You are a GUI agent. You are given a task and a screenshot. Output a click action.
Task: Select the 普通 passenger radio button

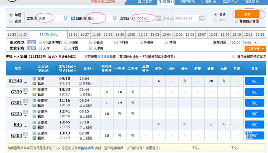pyautogui.click(x=215, y=14)
